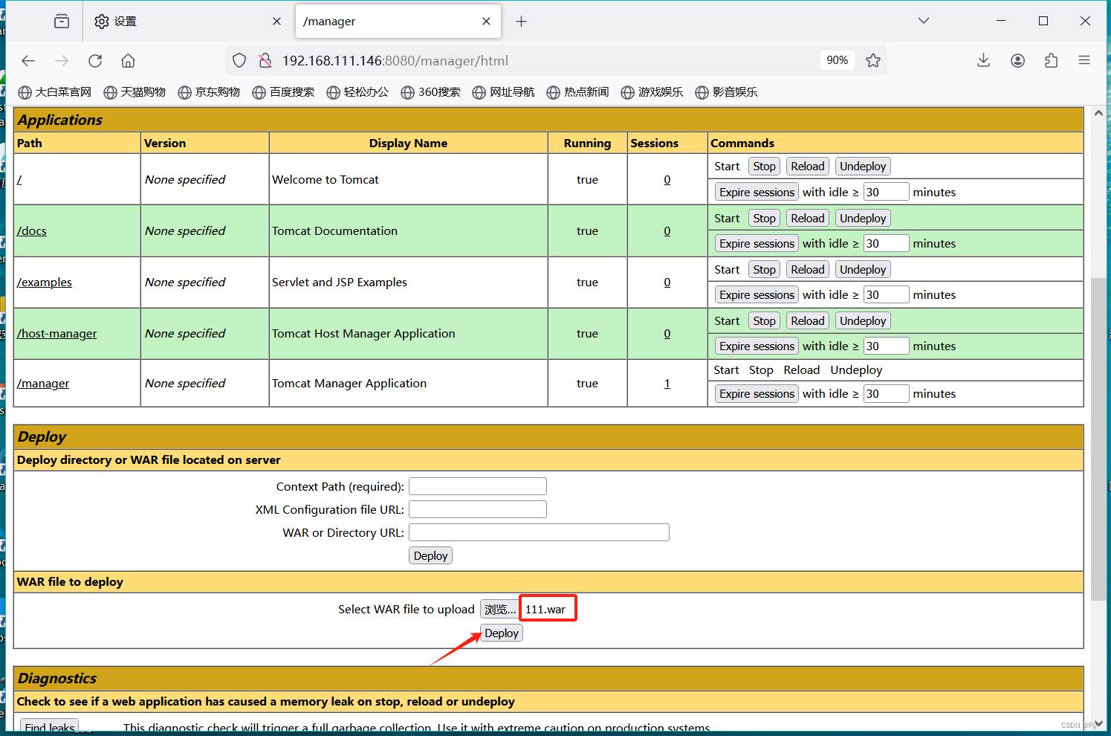The width and height of the screenshot is (1111, 736).
Task: Click the WAR or Directory URL field
Action: (x=539, y=532)
